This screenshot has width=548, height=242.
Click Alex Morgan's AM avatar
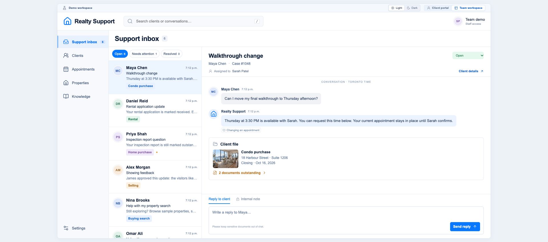[118, 170]
